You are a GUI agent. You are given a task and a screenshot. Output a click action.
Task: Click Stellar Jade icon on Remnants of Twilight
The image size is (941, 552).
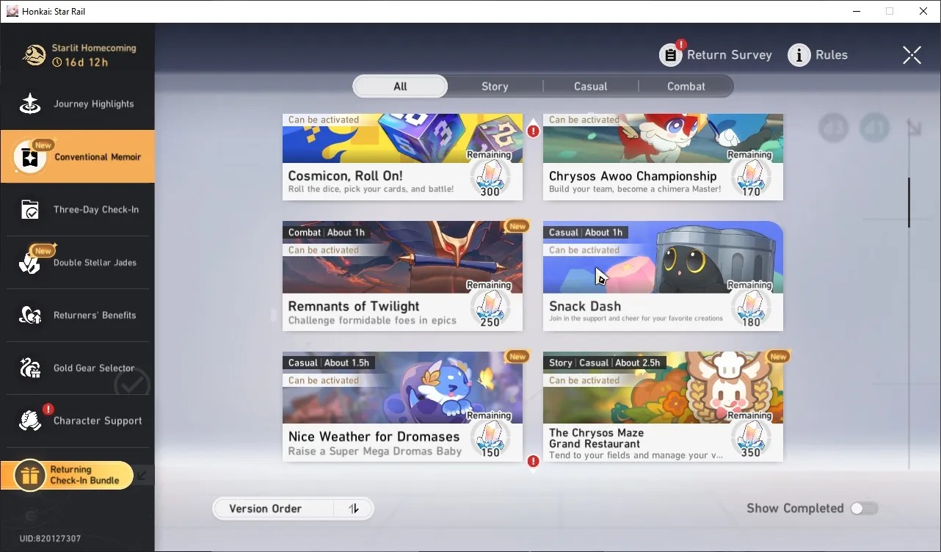pos(490,306)
